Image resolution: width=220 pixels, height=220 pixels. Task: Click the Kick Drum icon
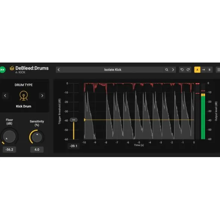click(x=23, y=96)
